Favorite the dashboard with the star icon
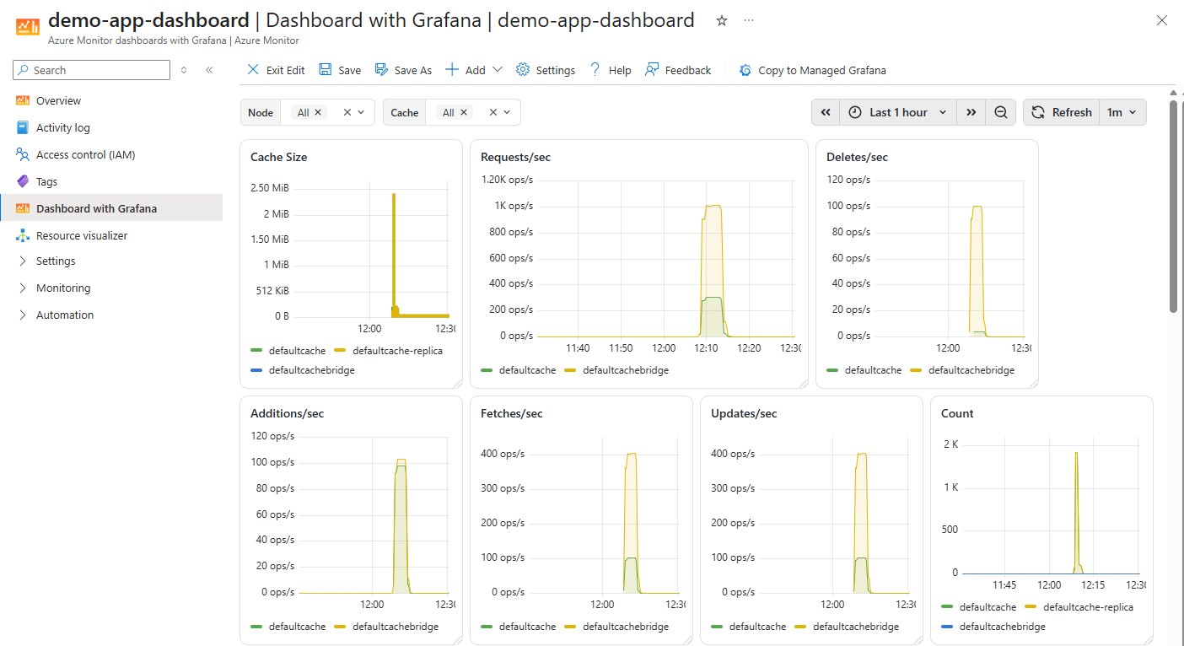This screenshot has width=1184, height=646. pyautogui.click(x=722, y=21)
